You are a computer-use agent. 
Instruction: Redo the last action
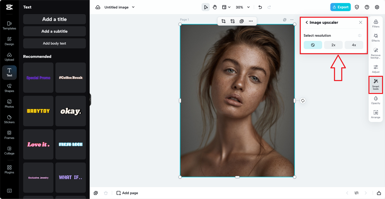(269, 7)
